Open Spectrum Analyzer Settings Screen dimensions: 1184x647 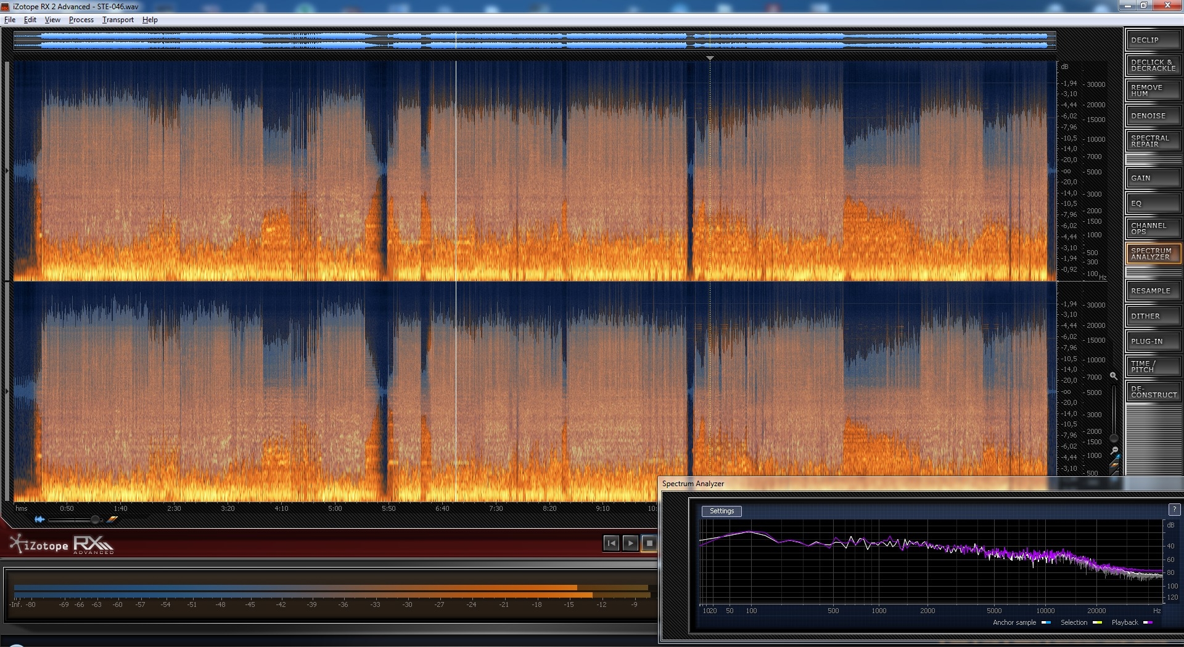tap(721, 511)
